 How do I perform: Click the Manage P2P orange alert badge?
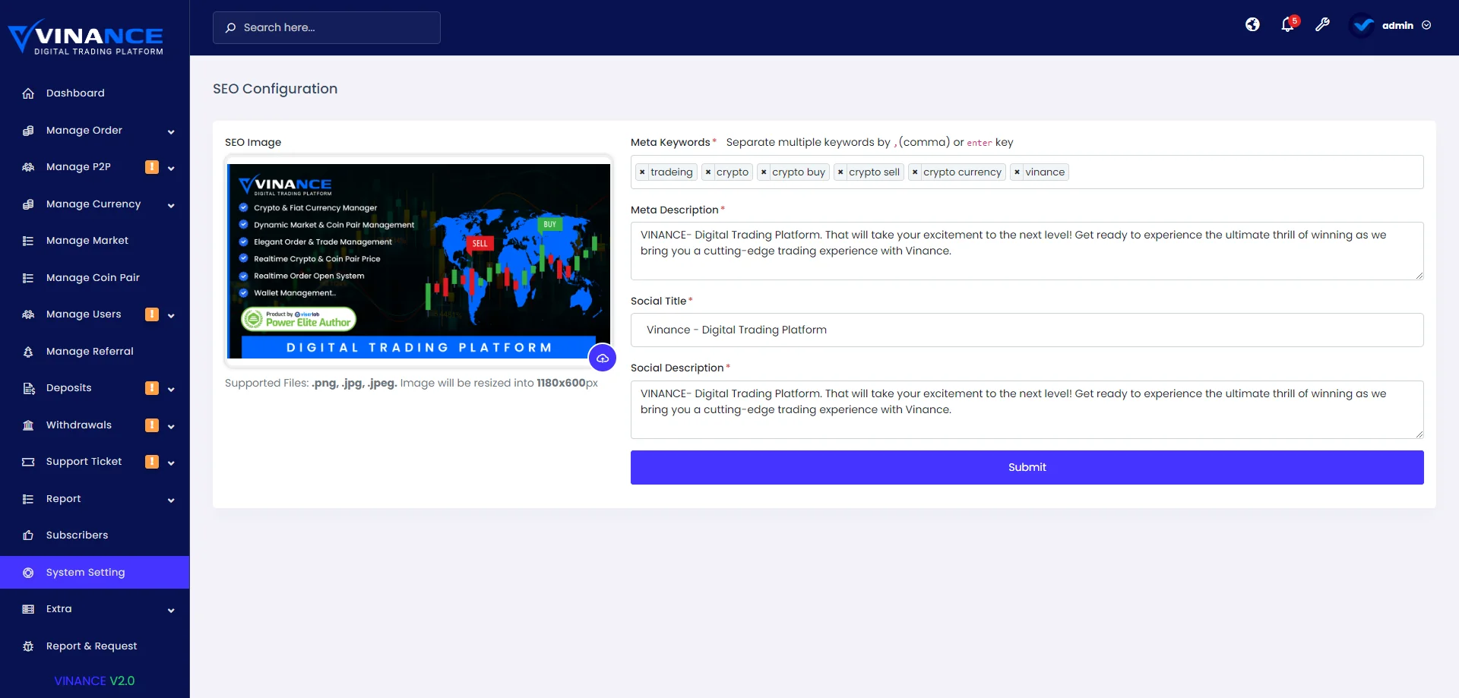(x=152, y=167)
